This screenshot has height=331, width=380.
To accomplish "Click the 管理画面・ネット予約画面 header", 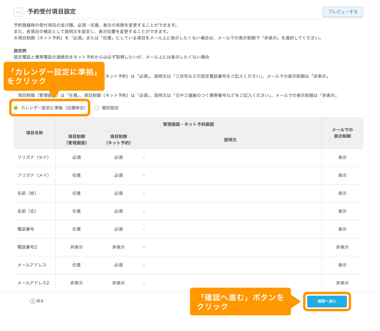I will point(188,124).
